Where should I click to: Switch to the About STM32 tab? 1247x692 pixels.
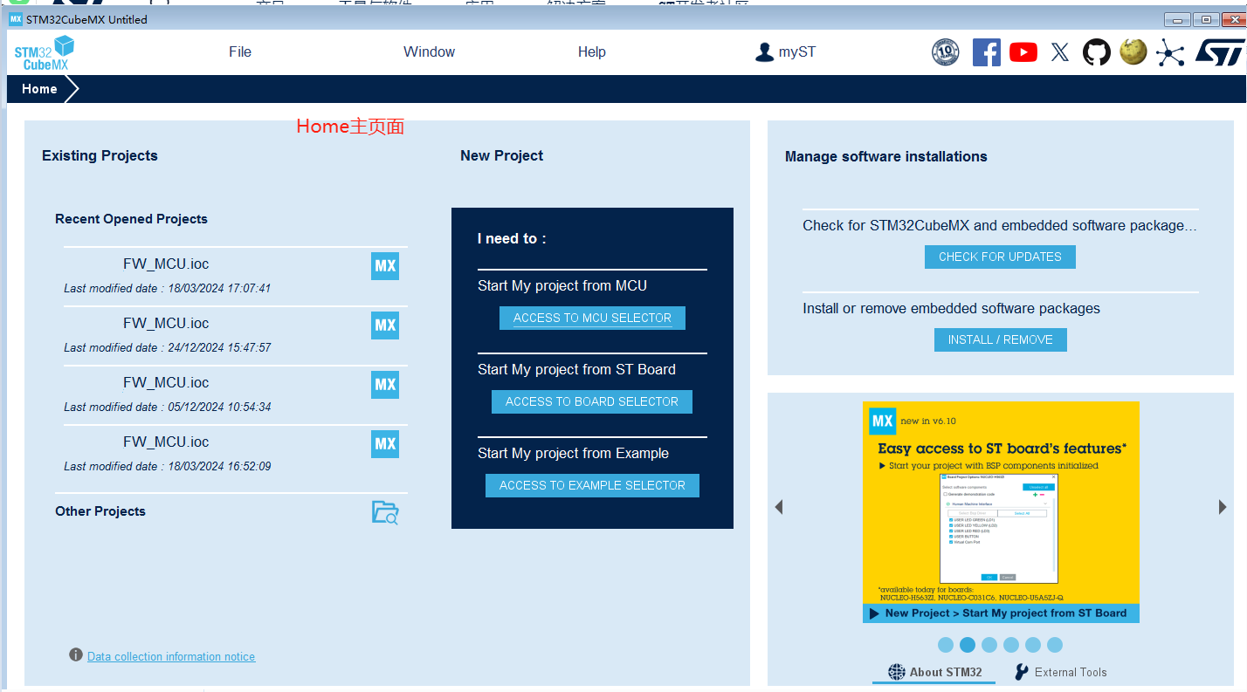coord(934,672)
